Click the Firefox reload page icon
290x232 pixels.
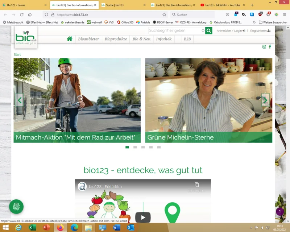point(22,14)
